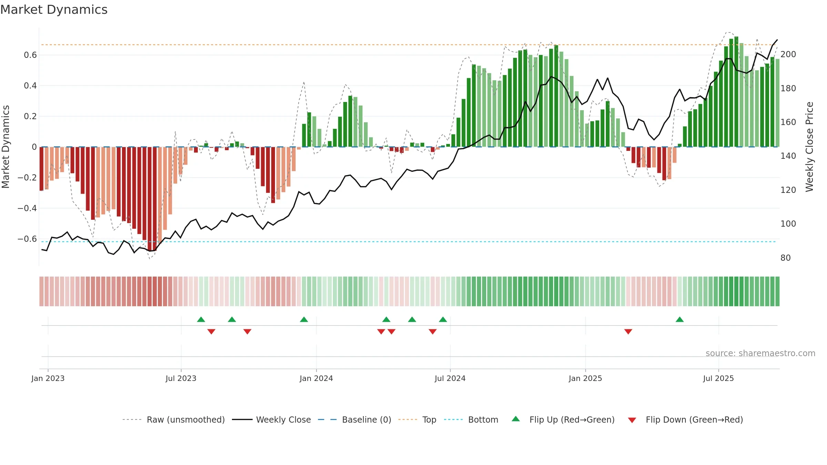The width and height of the screenshot is (827, 465).
Task: Click the −0.2 tick on the left axis
Action: click(27, 177)
